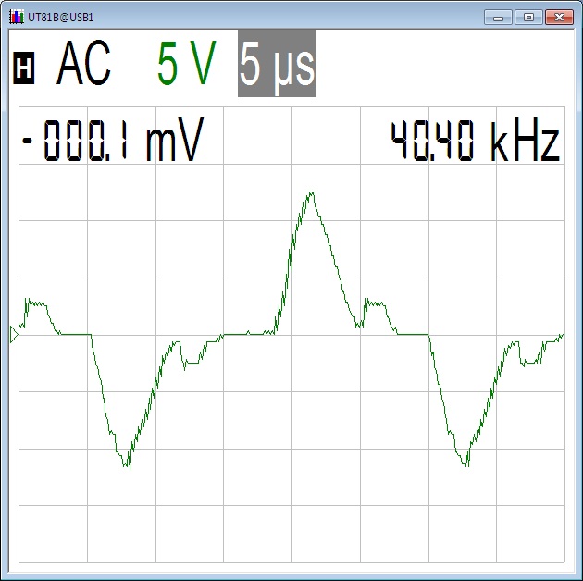Viewport: 583px width, 581px height.
Task: Toggle the black H hold indicator
Action: pos(24,68)
